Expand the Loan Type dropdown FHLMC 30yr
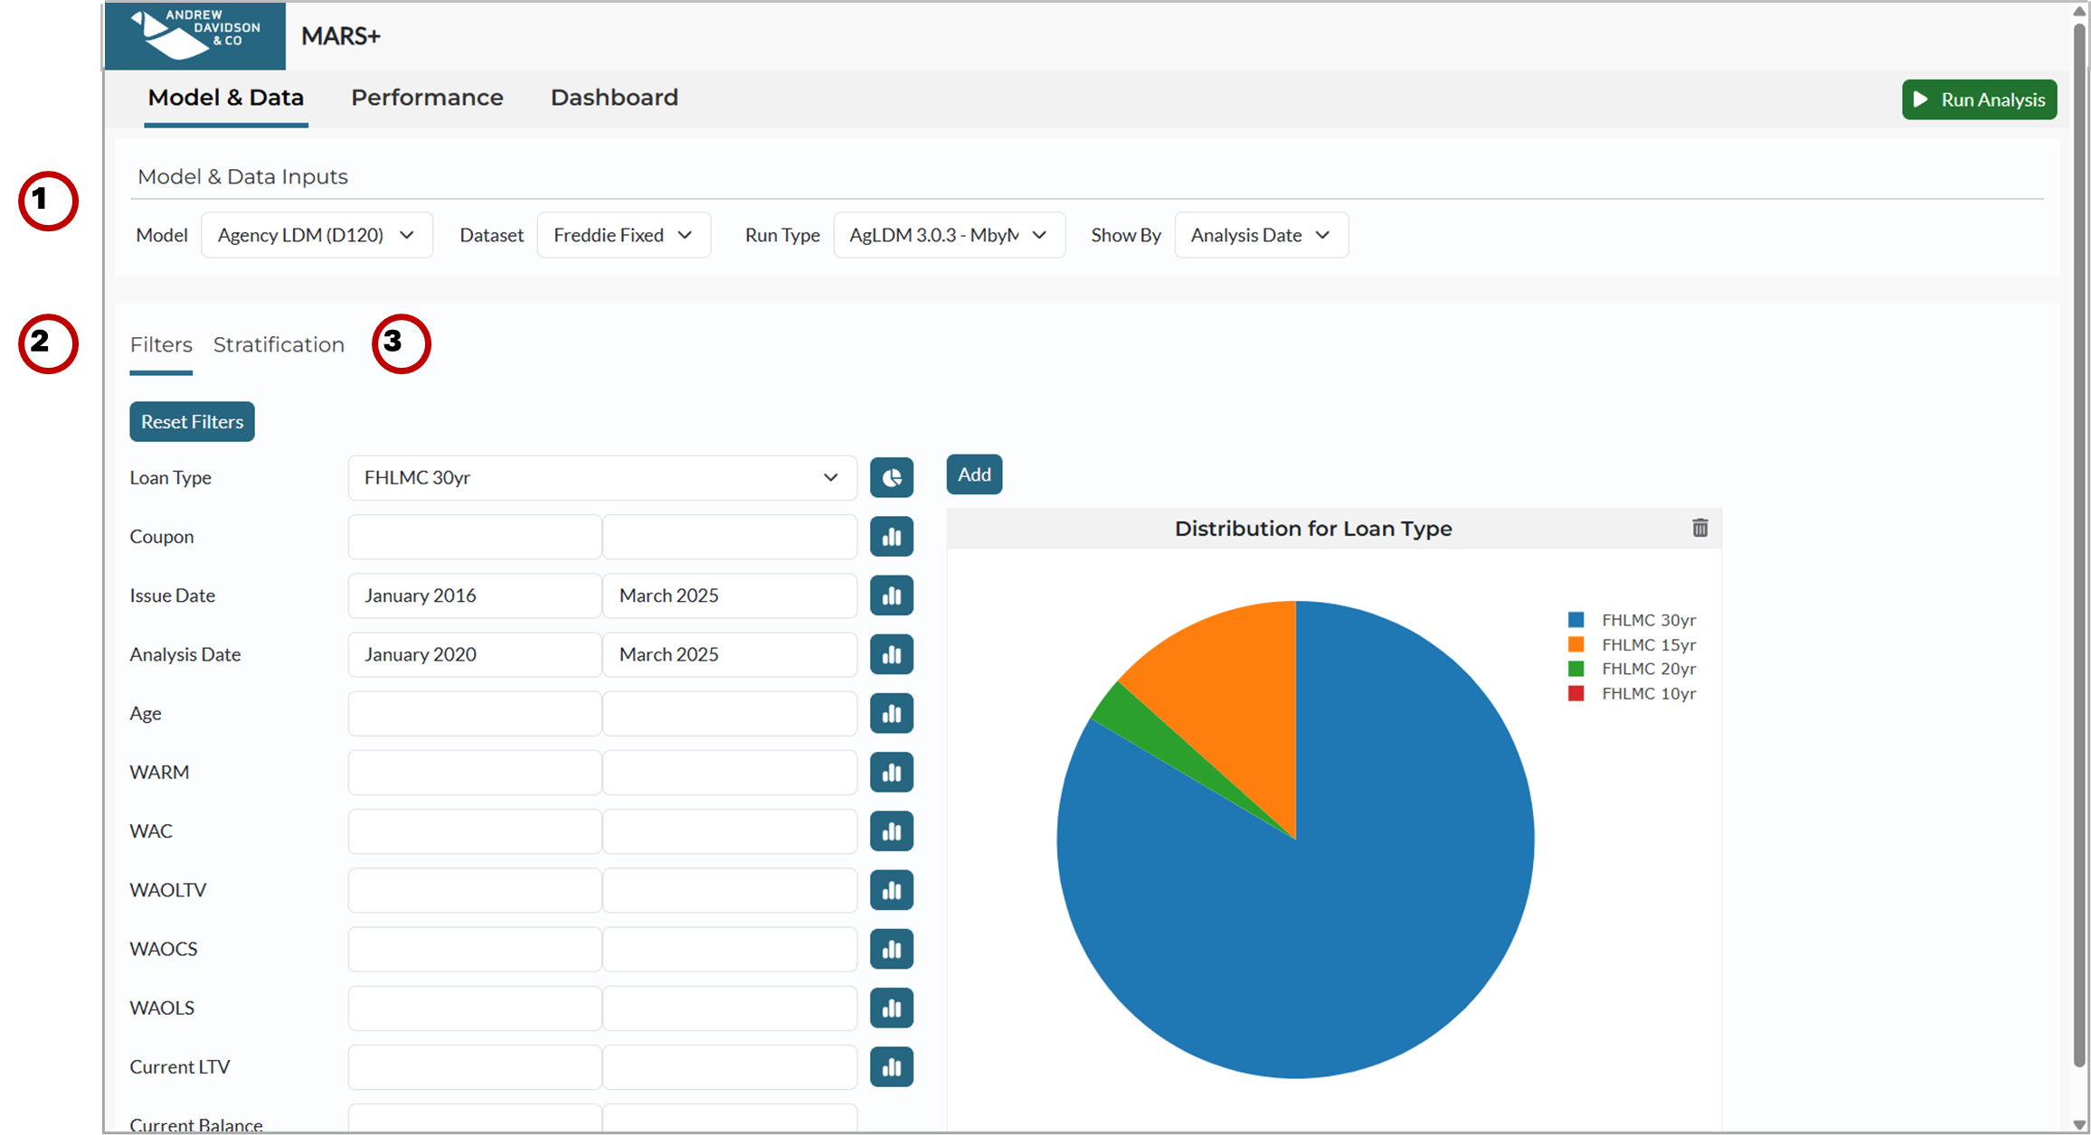This screenshot has height=1135, width=2091. click(602, 477)
